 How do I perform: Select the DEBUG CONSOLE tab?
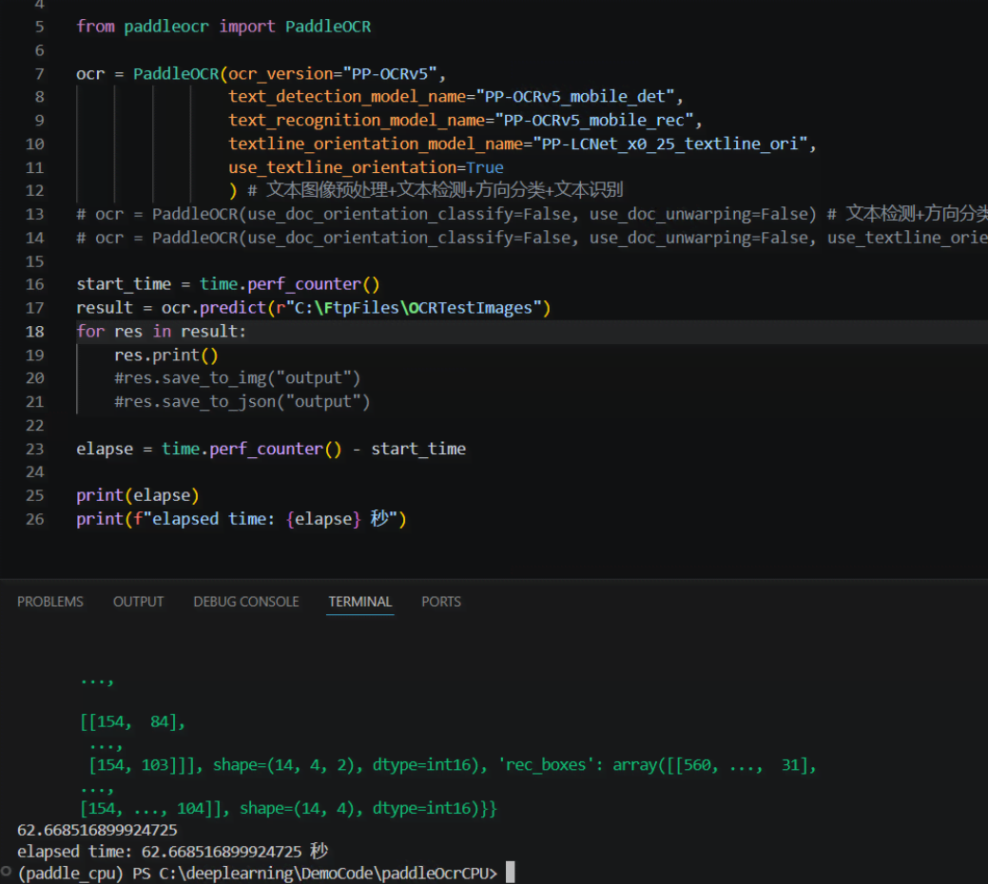tap(245, 602)
